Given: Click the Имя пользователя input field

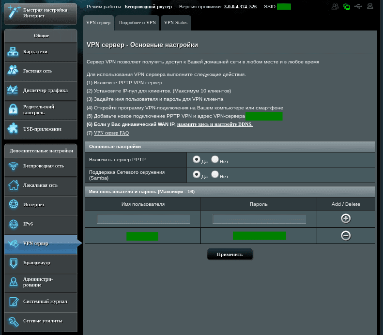Looking at the screenshot, I should click(x=143, y=219).
